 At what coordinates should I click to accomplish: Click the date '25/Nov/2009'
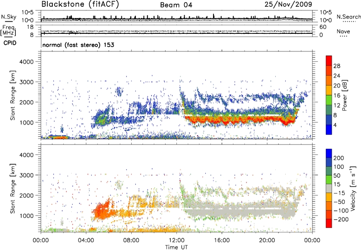coord(288,4)
